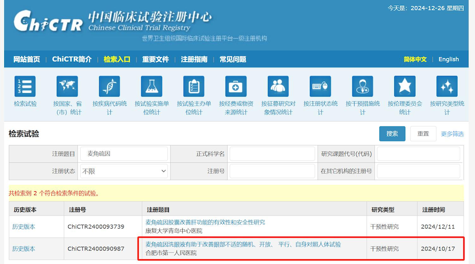Open history version link for ChiCTR2400093739
475x264 pixels.
point(24,227)
